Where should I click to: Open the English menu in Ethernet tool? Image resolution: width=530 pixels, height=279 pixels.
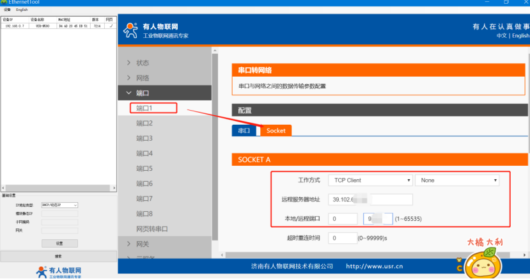pyautogui.click(x=22, y=10)
